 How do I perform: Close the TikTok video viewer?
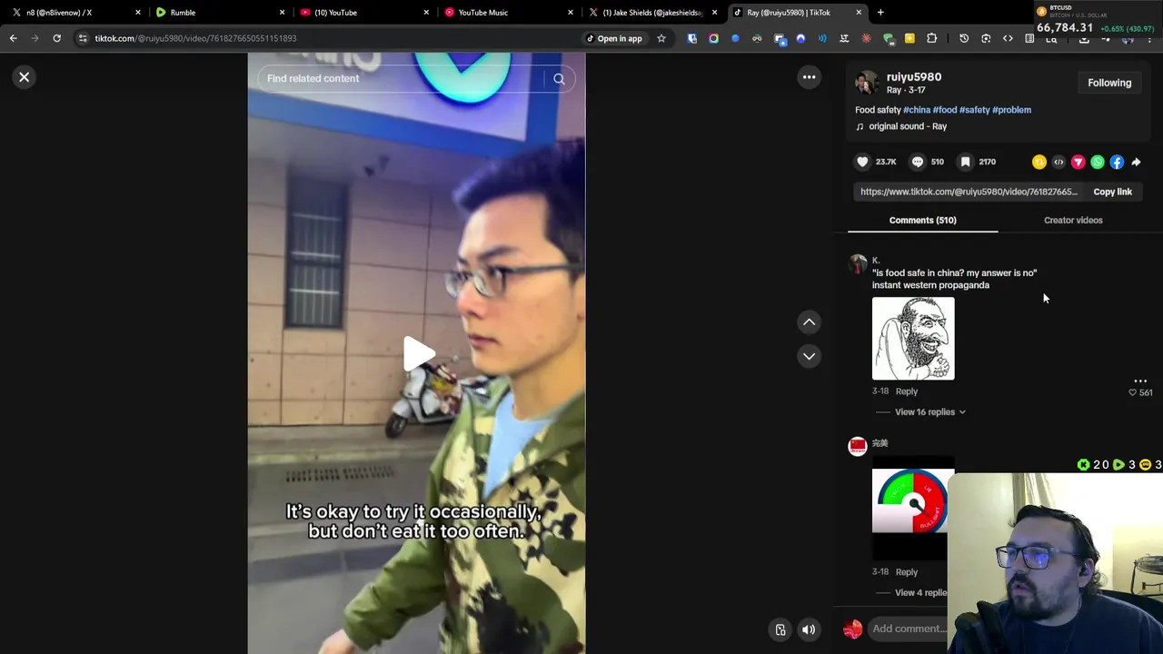(25, 77)
